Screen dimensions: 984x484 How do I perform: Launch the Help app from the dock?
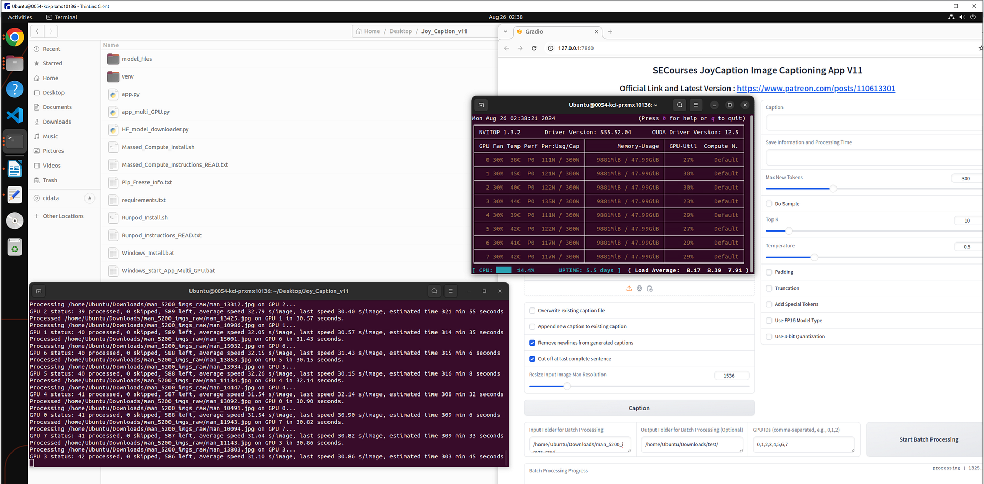[x=15, y=89]
